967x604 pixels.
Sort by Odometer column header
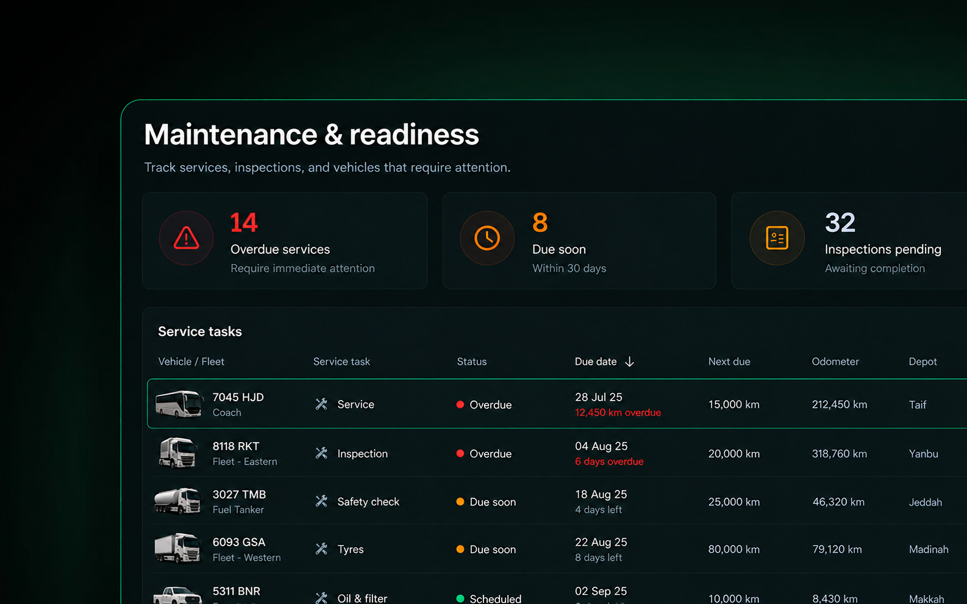click(x=835, y=362)
